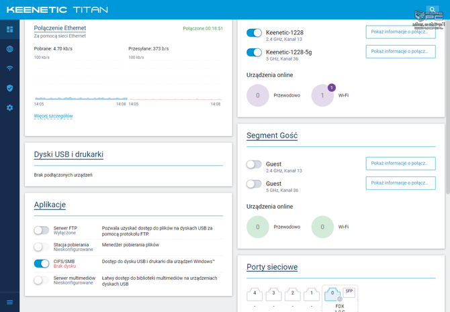Show connection info for Guest 2.4 GHz
The width and height of the screenshot is (450, 312).
tap(401, 164)
